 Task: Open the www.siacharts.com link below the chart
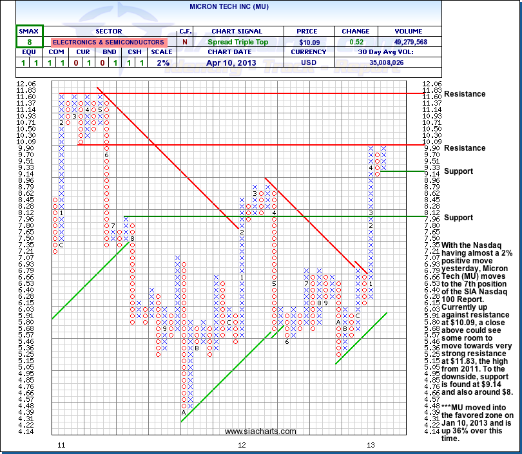click(x=261, y=431)
